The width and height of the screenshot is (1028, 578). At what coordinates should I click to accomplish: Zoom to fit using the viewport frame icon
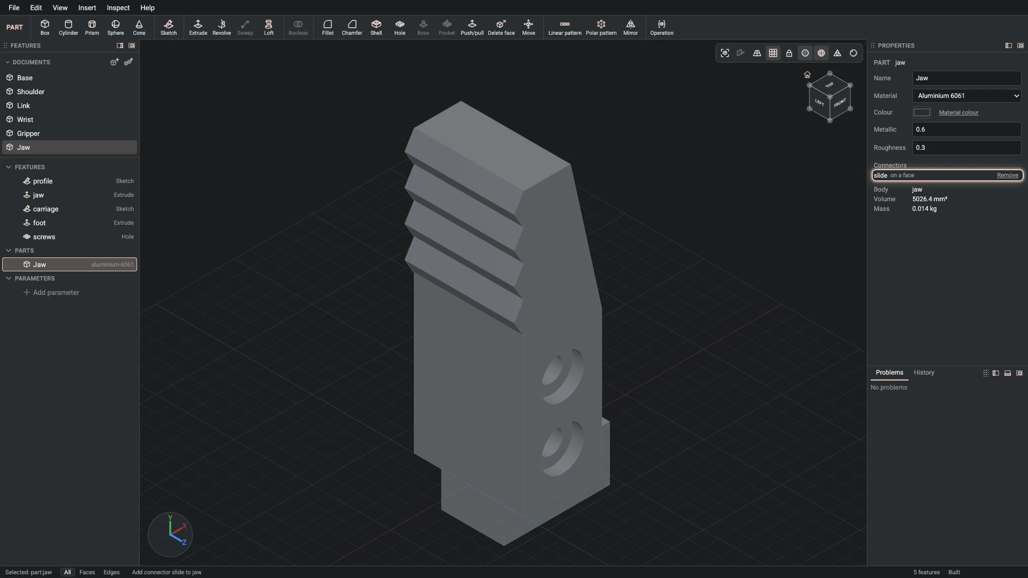pyautogui.click(x=725, y=53)
